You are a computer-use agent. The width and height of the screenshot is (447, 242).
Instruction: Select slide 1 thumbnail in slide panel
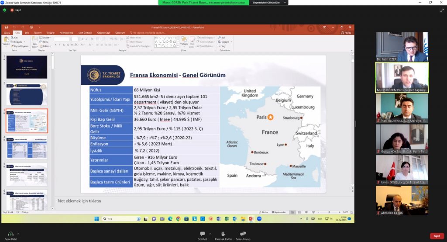click(x=27, y=67)
